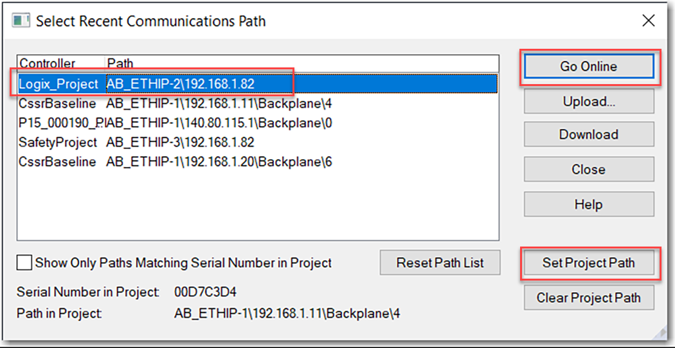Click the Reset Path List button

coord(440,263)
